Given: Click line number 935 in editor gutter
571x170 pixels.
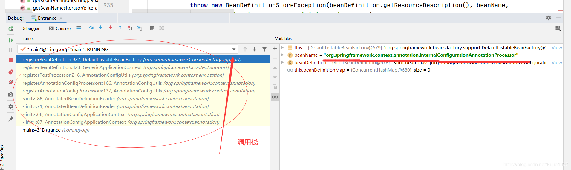Looking at the screenshot, I should click(x=108, y=5).
